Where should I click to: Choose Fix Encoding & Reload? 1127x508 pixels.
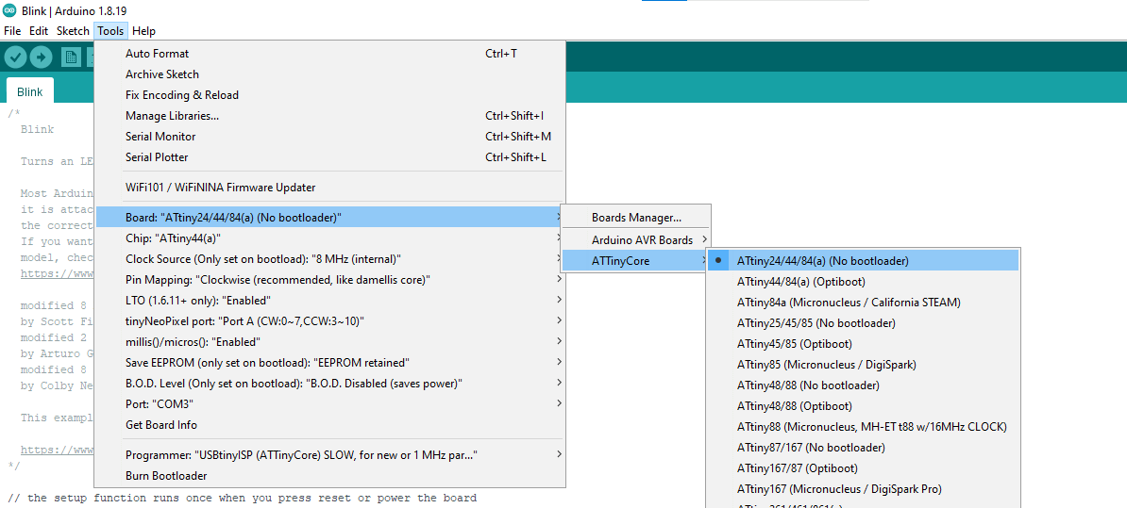click(x=330, y=94)
